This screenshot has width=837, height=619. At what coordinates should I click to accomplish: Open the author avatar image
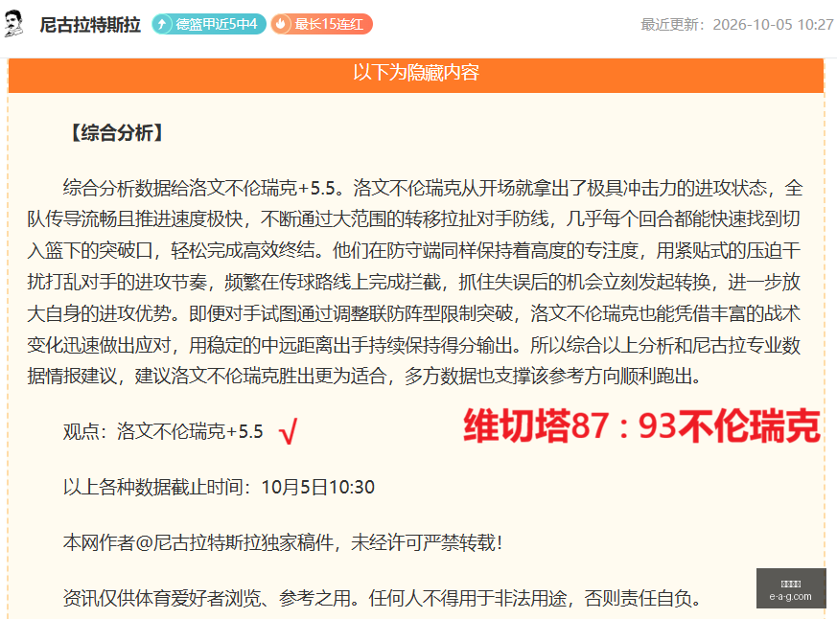point(13,24)
